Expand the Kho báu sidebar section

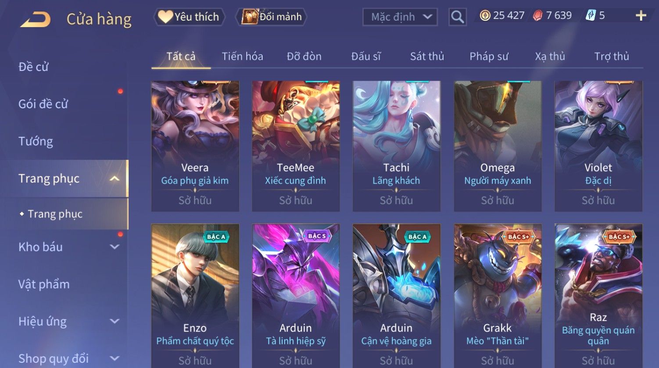(x=115, y=247)
